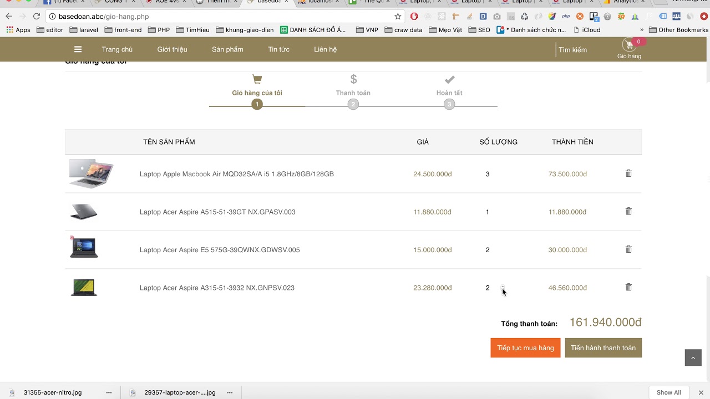Open the Macbook Air MQD32SA/A product link

(x=237, y=174)
